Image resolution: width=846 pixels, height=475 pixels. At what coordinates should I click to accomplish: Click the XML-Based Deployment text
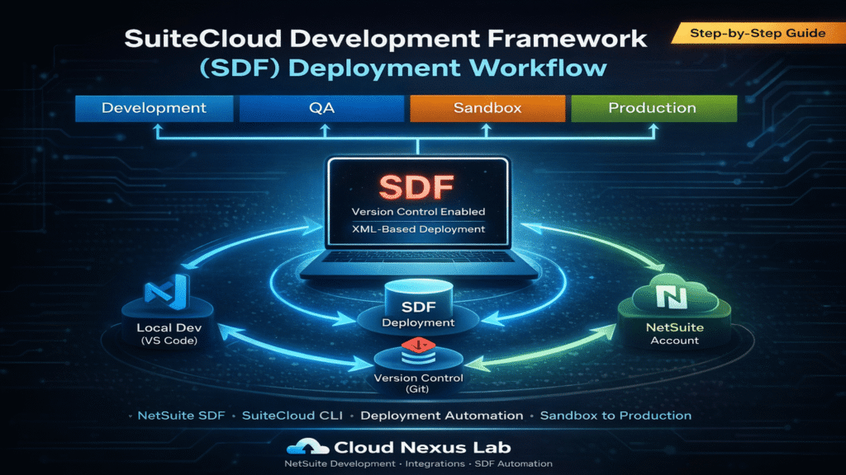(418, 229)
